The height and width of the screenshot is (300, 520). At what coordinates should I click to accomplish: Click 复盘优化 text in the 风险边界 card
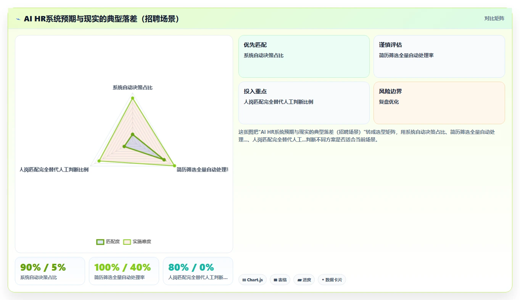coord(389,102)
